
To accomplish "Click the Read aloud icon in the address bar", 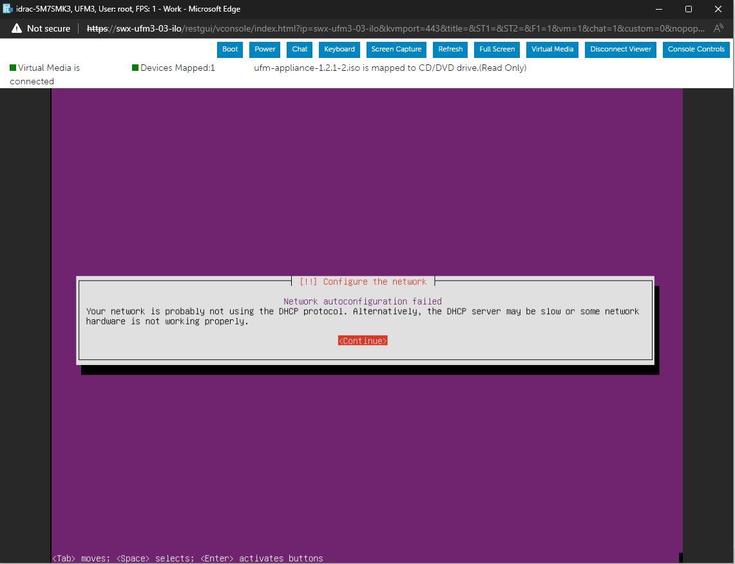I will click(x=718, y=28).
